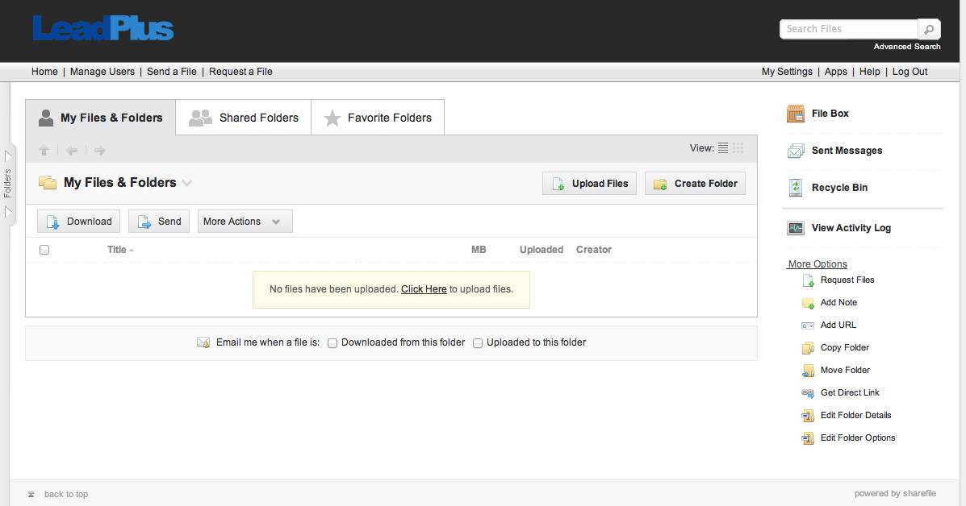This screenshot has height=506, width=966.
Task: Open the Help menu item
Action: pos(870,72)
